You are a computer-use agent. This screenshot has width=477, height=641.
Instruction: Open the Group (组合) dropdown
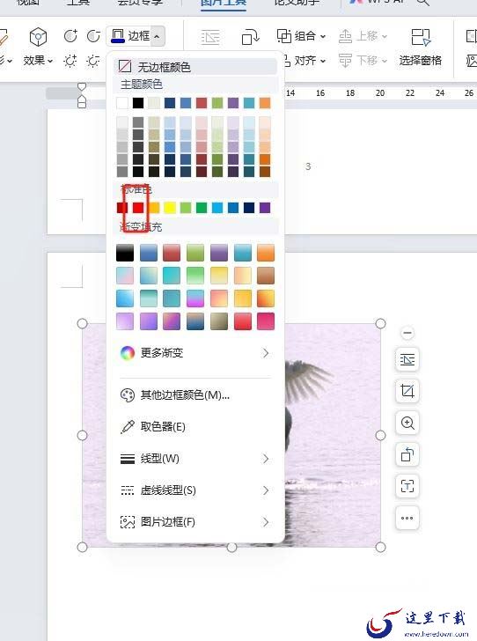pos(302,36)
